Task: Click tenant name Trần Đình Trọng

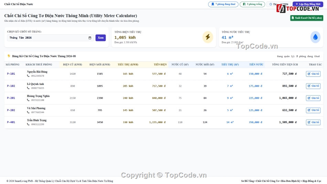Action: (x=37, y=120)
